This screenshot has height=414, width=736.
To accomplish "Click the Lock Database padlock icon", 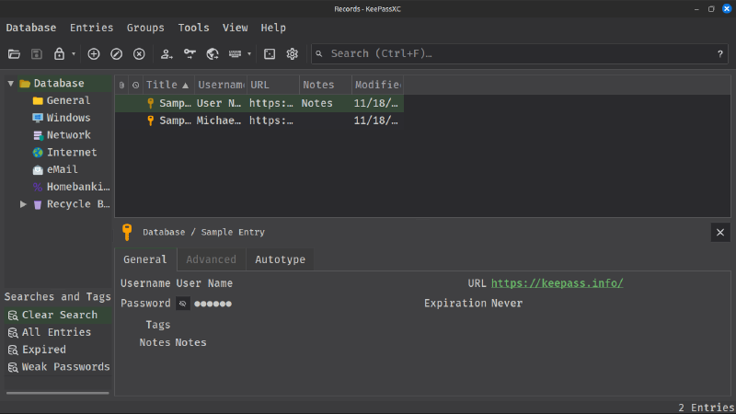I will 60,54.
